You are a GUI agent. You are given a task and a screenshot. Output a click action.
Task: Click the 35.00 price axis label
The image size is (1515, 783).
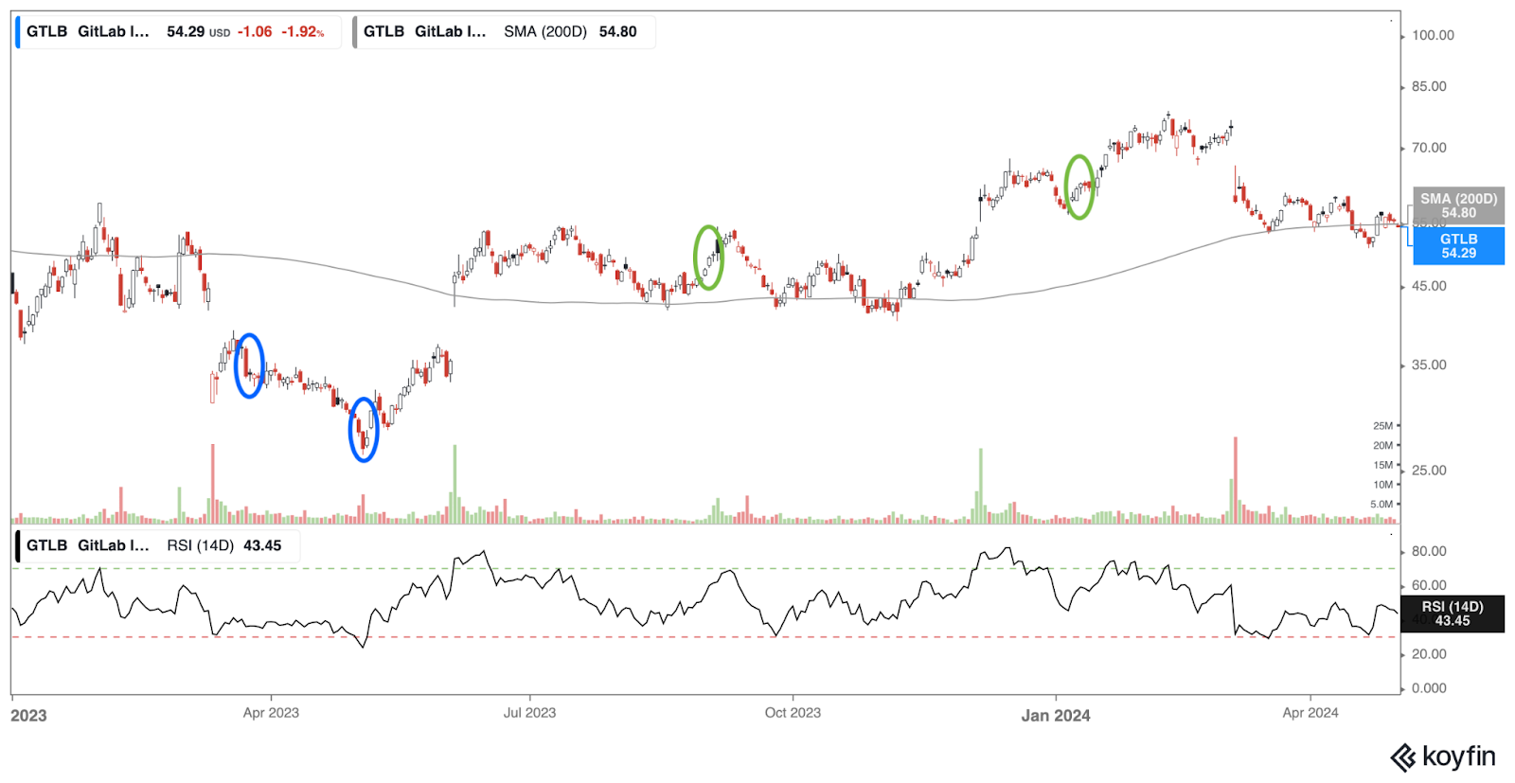(1429, 365)
